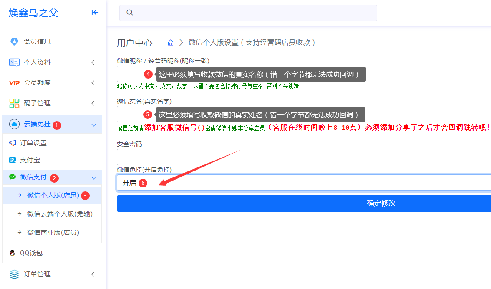Click the 个人资料 ID card icon
This screenshot has height=289, width=491.
14,62
